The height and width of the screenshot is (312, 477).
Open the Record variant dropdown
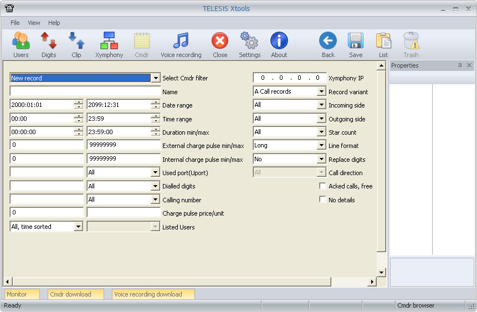click(321, 91)
